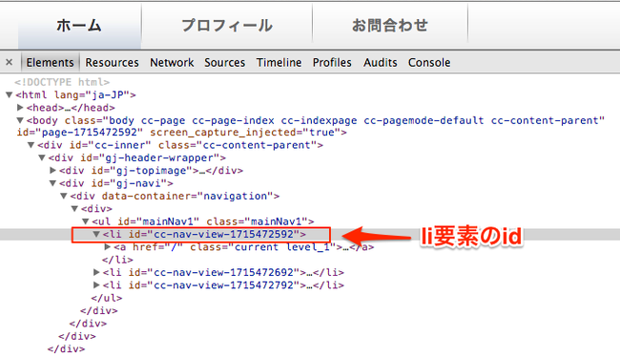Collapse the div id="cc-inner" node
Image resolution: width=620 pixels, height=356 pixels.
coord(31,145)
